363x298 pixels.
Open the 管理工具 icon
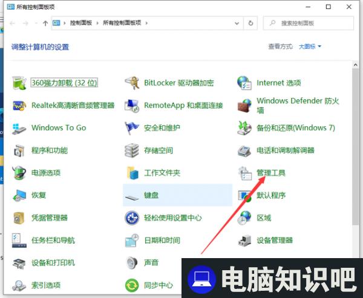(x=245, y=173)
